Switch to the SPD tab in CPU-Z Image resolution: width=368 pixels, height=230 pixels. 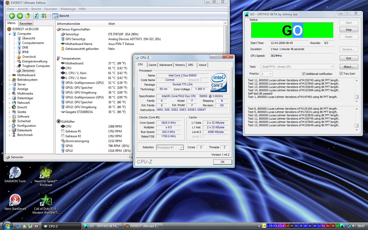pos(191,65)
